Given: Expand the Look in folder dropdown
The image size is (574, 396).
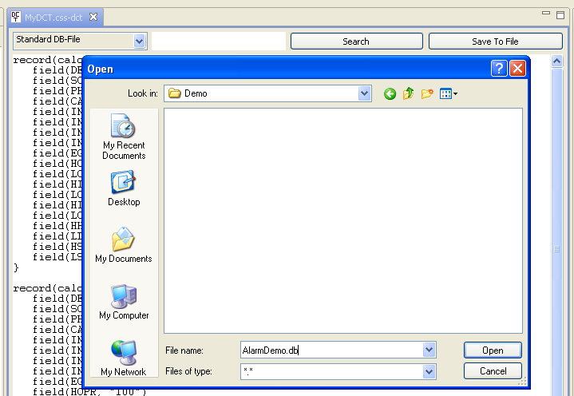Looking at the screenshot, I should [x=364, y=93].
